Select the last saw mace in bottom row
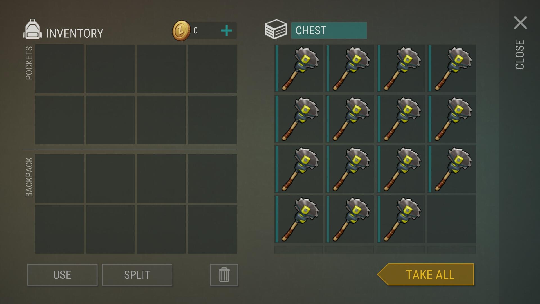 [401, 219]
